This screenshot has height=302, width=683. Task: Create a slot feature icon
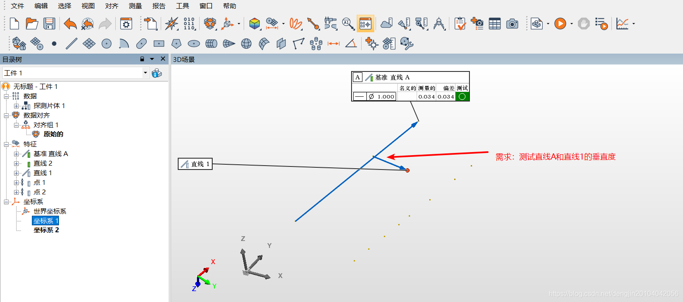141,44
